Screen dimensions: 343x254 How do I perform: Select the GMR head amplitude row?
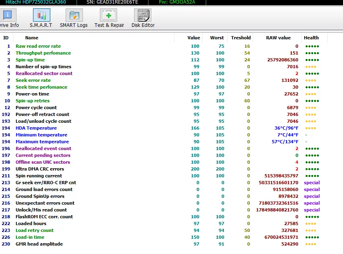coord(39,244)
